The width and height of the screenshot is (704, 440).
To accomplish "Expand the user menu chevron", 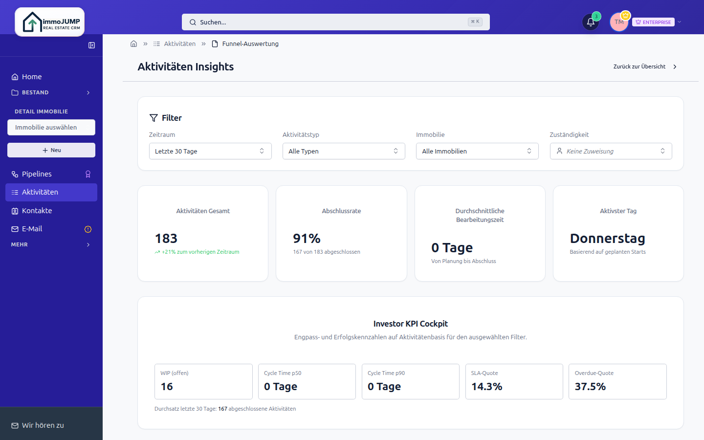I will click(x=680, y=22).
